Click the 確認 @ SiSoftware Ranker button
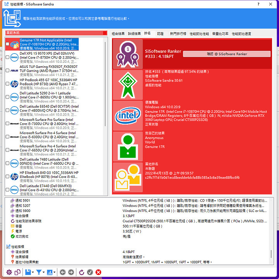This screenshot has height=279, width=279. (227, 54)
